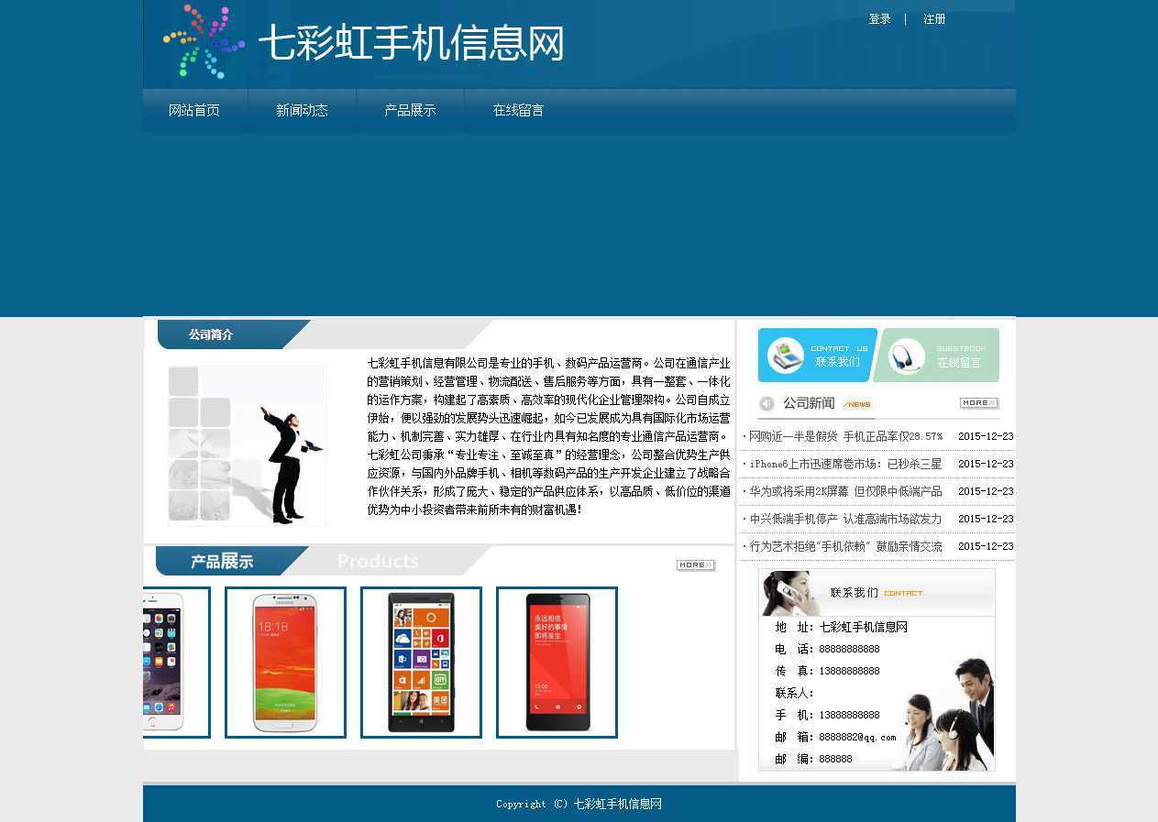Click the colorful 七彩虹 logo icon
This screenshot has width=1158, height=822.
[204, 42]
